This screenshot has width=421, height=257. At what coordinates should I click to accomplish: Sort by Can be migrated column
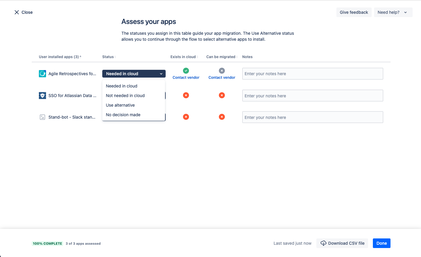click(x=222, y=57)
